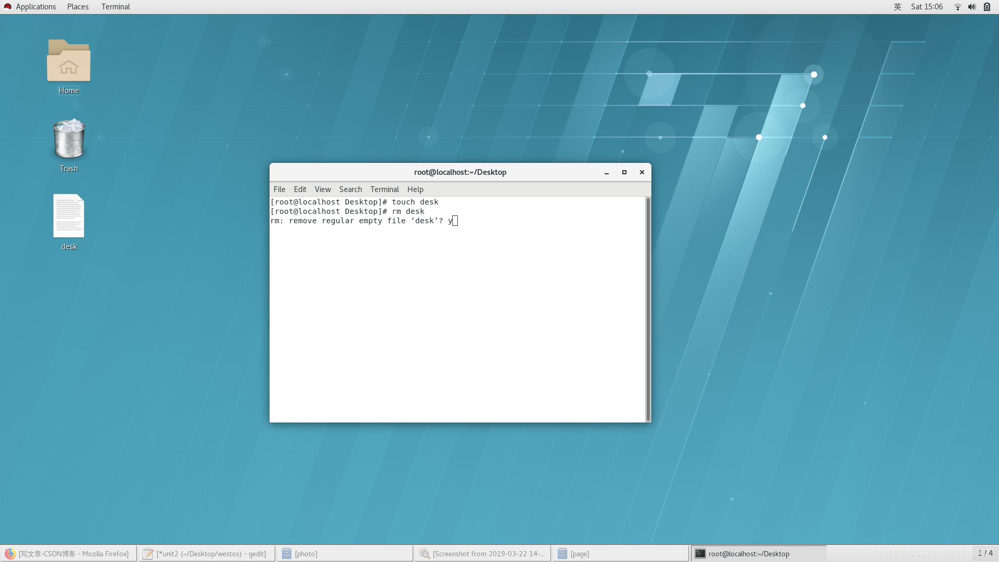
Task: Click the terminal icon in taskbar
Action: click(700, 554)
